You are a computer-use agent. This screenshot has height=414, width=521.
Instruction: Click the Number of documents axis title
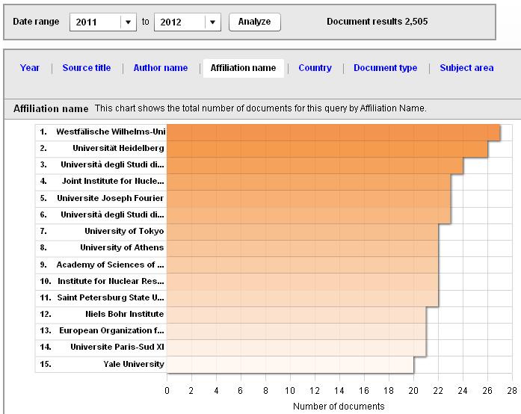(x=339, y=406)
